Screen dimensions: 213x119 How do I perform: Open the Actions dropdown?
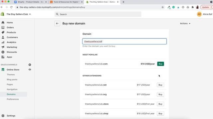point(185,23)
